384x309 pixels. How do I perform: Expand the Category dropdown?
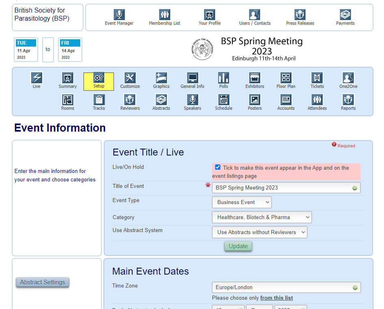pyautogui.click(x=262, y=217)
